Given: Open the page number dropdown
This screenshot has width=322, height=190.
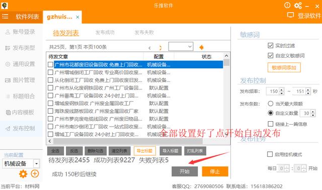Looking at the screenshot, I should click(181, 47).
